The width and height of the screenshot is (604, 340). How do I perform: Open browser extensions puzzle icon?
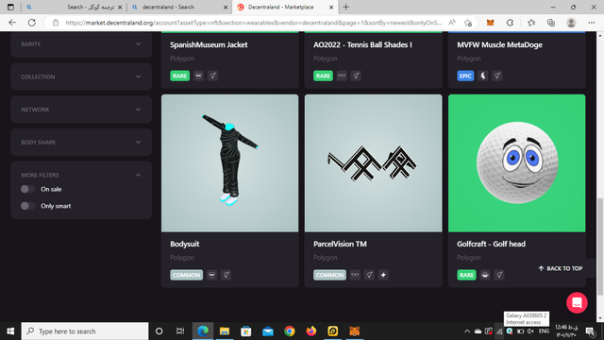[510, 23]
